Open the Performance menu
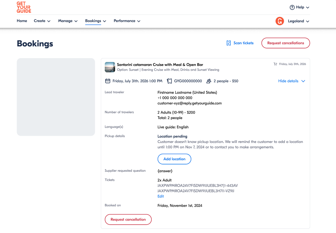Image resolution: width=336 pixels, height=233 pixels. pos(127,21)
